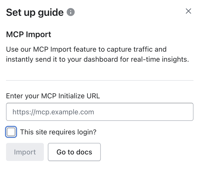201x173 pixels.
Task: Open the Go to docs button
Action: click(74, 152)
